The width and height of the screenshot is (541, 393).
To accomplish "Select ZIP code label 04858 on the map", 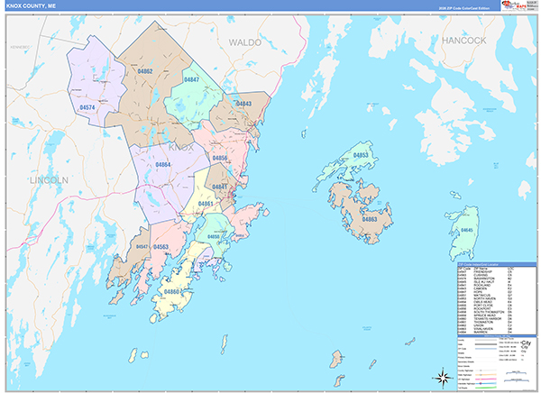I will (x=213, y=237).
